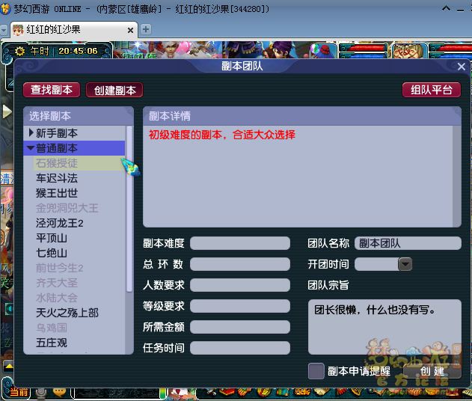Open the 开团时间 dropdown
472x401 pixels.
405,264
